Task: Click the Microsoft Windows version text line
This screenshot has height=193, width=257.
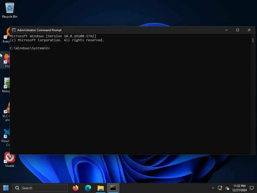Action: pos(53,36)
